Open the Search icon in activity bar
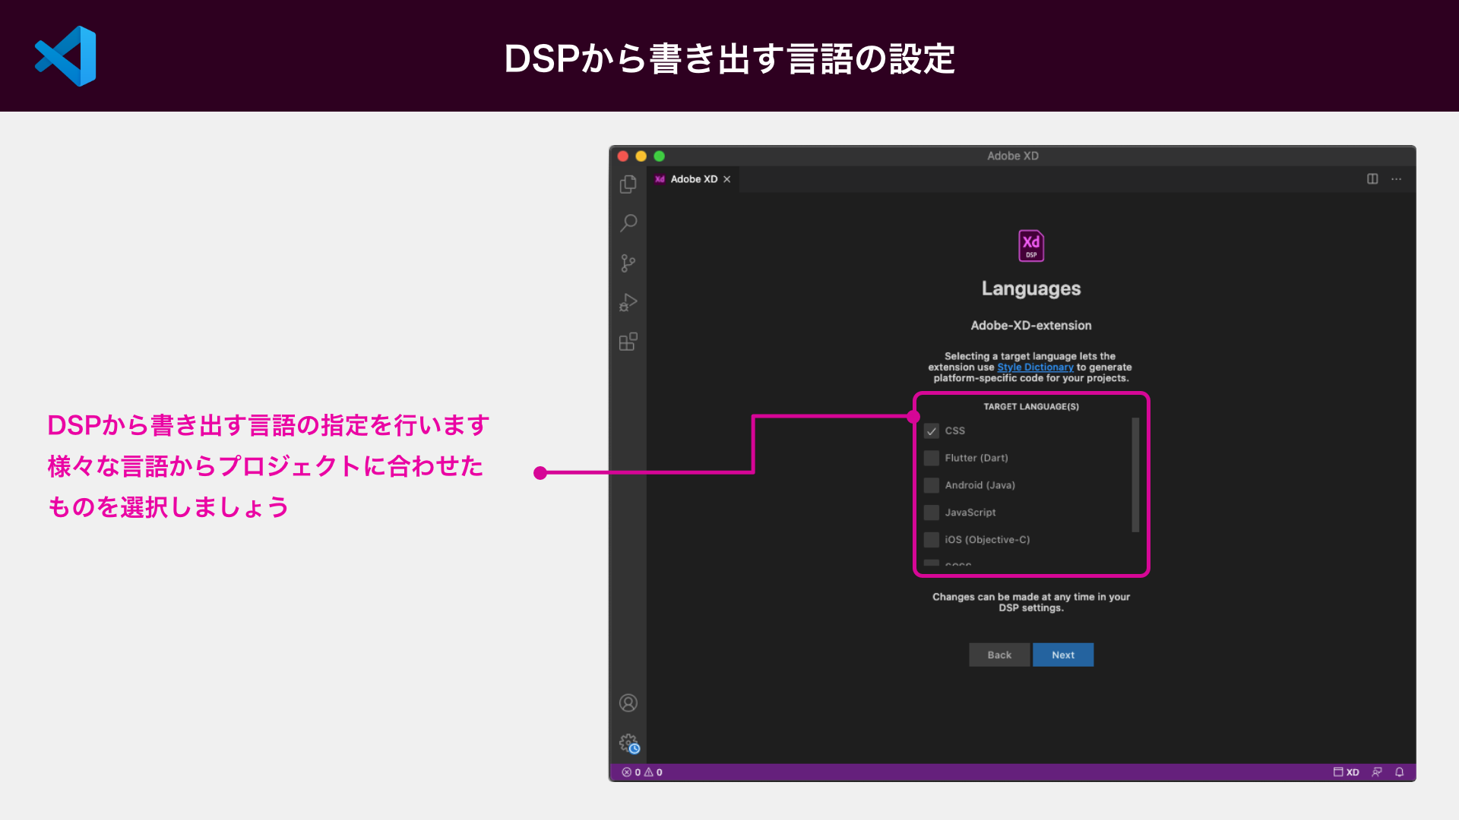 click(x=628, y=223)
